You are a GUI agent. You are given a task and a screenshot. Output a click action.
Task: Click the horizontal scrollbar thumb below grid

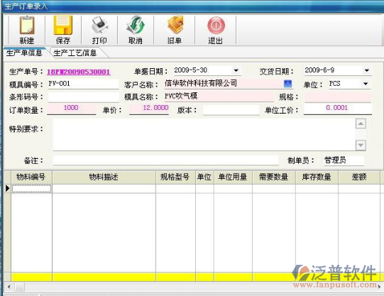tap(20, 287)
